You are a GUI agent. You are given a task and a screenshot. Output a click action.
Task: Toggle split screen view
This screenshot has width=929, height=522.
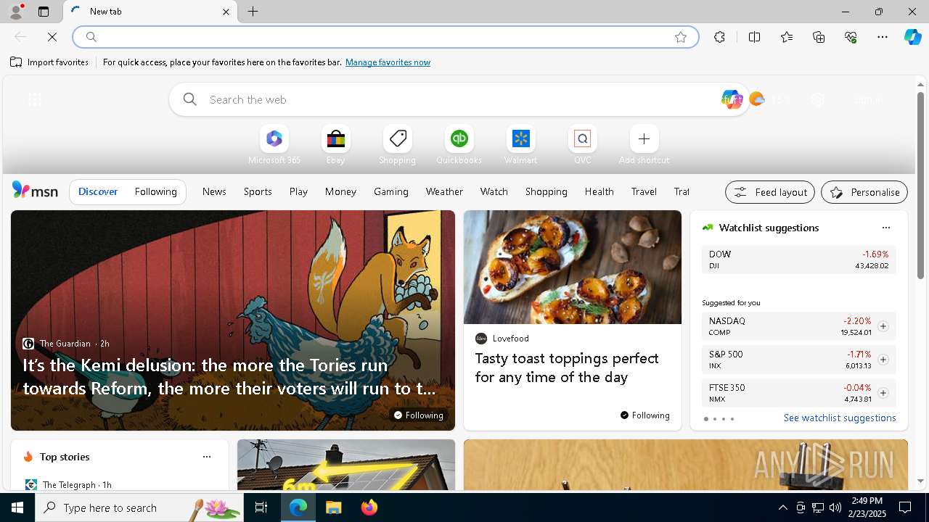click(754, 37)
